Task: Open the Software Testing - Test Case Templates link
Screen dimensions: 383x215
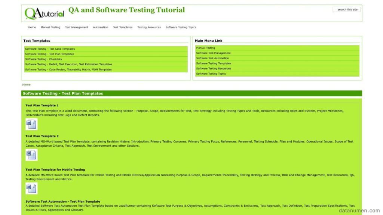Action: click(x=49, y=49)
